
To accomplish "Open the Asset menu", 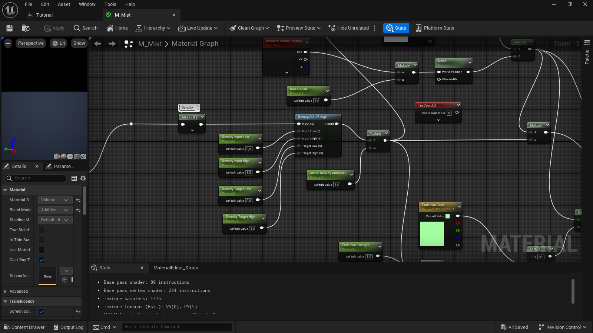I will [x=64, y=4].
